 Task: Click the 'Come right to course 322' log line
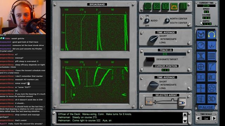pos(85,120)
